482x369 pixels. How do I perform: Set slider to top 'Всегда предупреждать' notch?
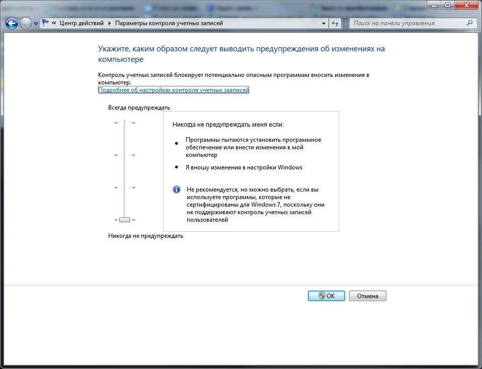point(124,123)
